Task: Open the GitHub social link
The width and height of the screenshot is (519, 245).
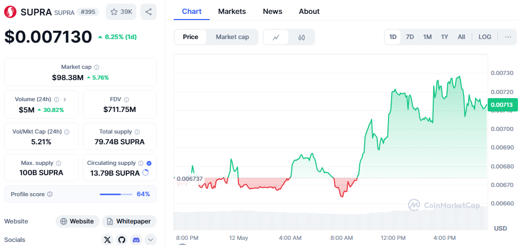Action: [122, 240]
